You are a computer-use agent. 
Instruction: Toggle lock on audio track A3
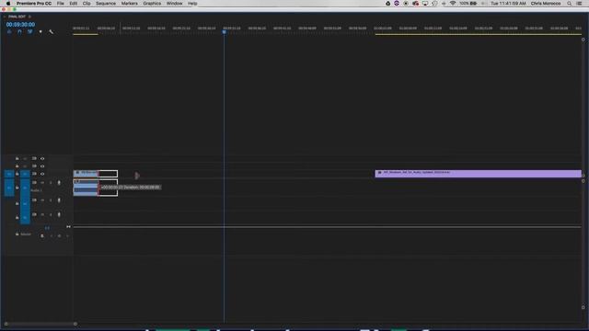17,217
